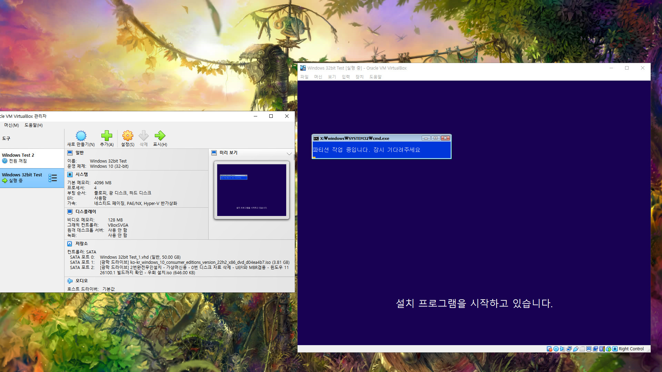Click the 오디오 (Audio) section header
The image size is (662, 372).
point(82,281)
